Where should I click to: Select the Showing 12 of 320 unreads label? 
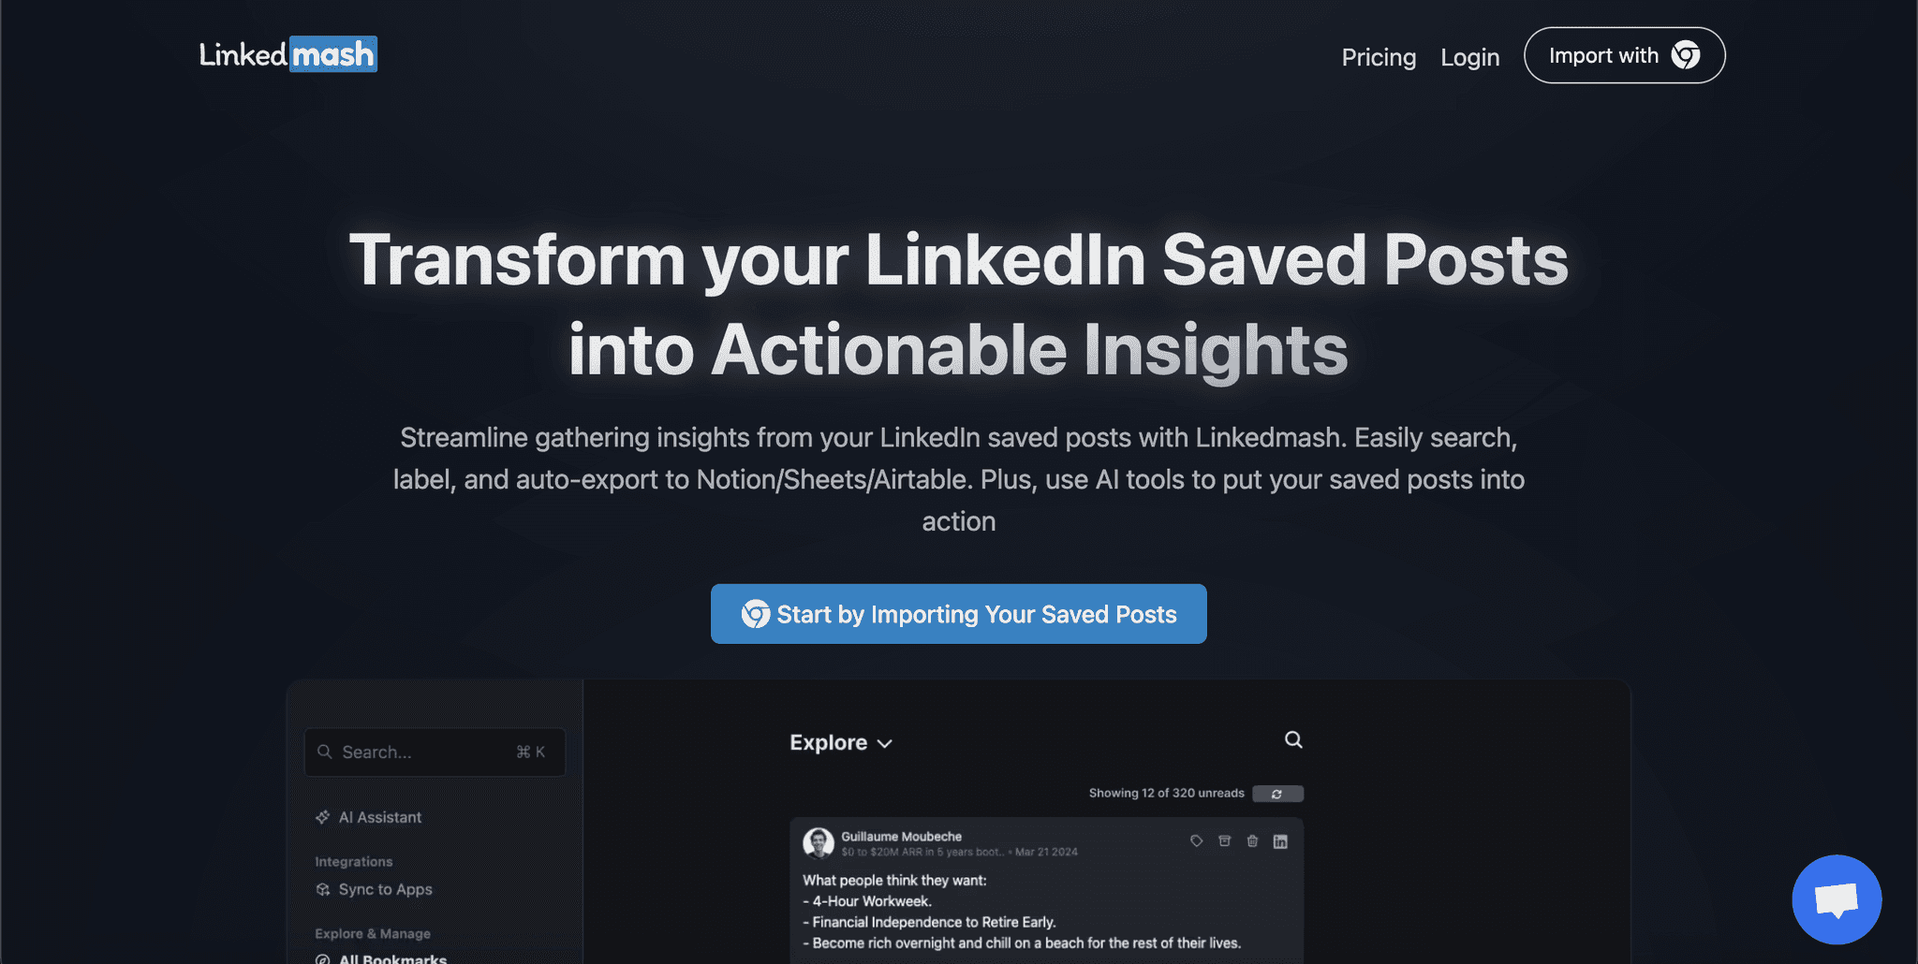click(x=1166, y=793)
